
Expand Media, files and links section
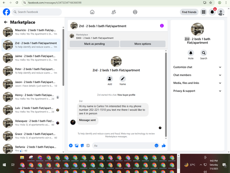pyautogui.click(x=197, y=83)
